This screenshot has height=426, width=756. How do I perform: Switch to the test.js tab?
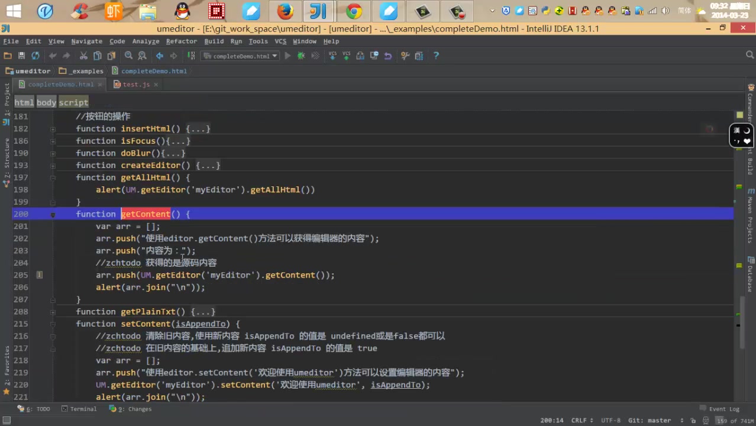click(135, 84)
